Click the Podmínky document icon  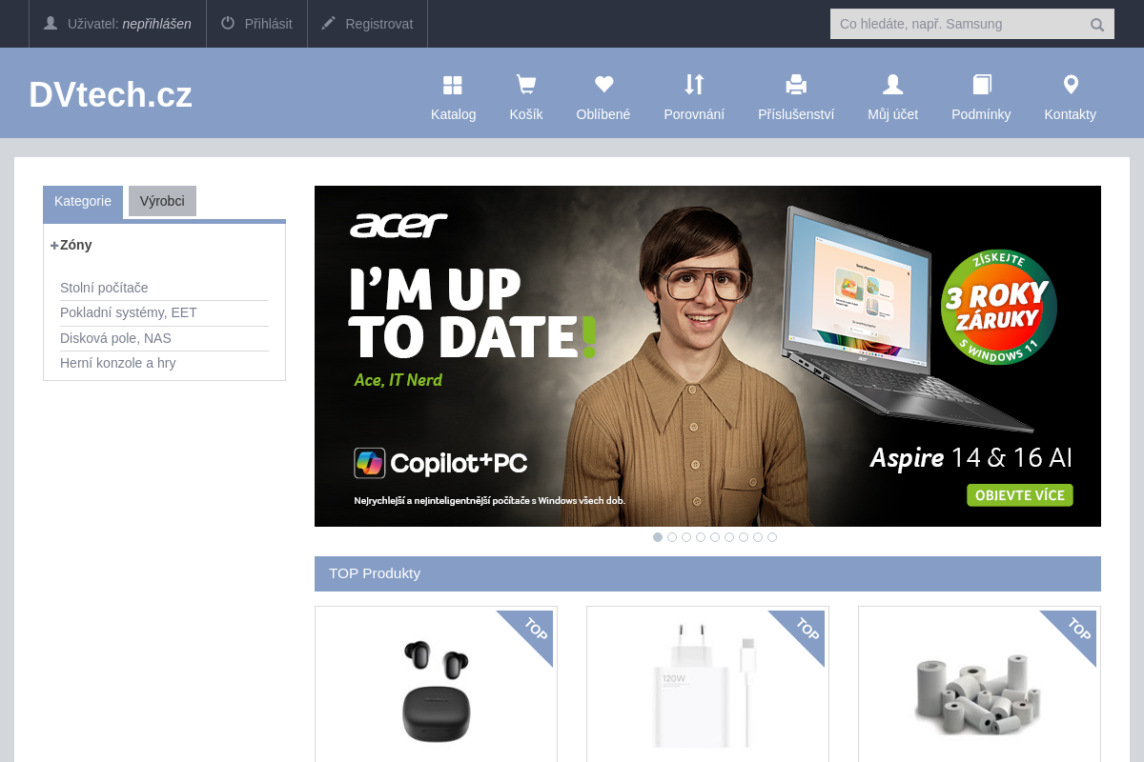coord(981,86)
